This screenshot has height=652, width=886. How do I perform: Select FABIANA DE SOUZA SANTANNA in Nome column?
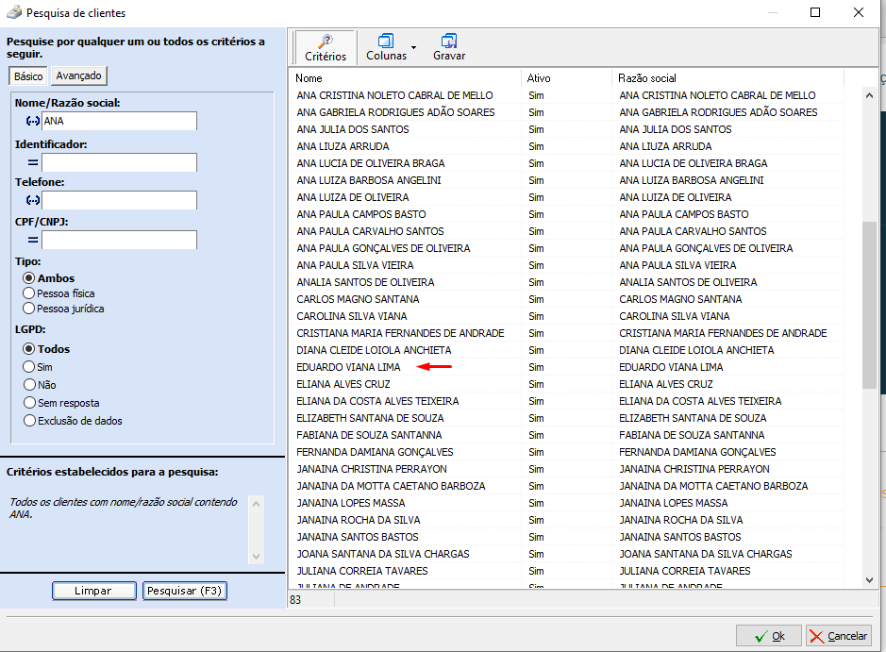tap(369, 435)
